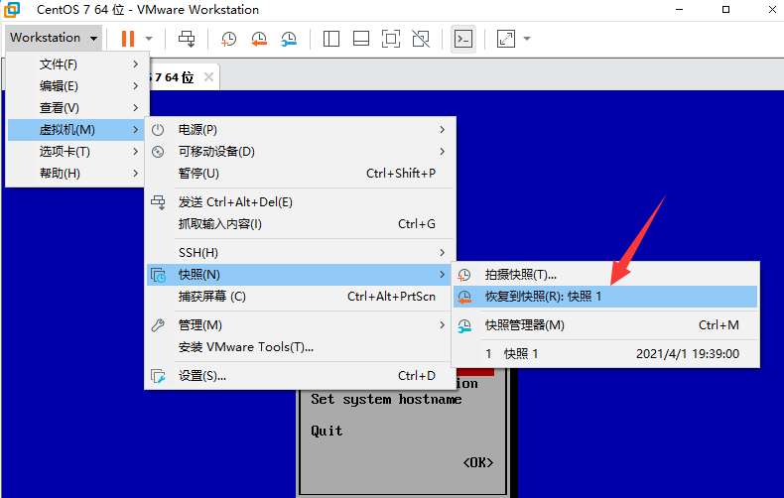Click the VMware Workstation title bar icon
Image resolution: width=784 pixels, height=498 pixels.
[x=12, y=10]
